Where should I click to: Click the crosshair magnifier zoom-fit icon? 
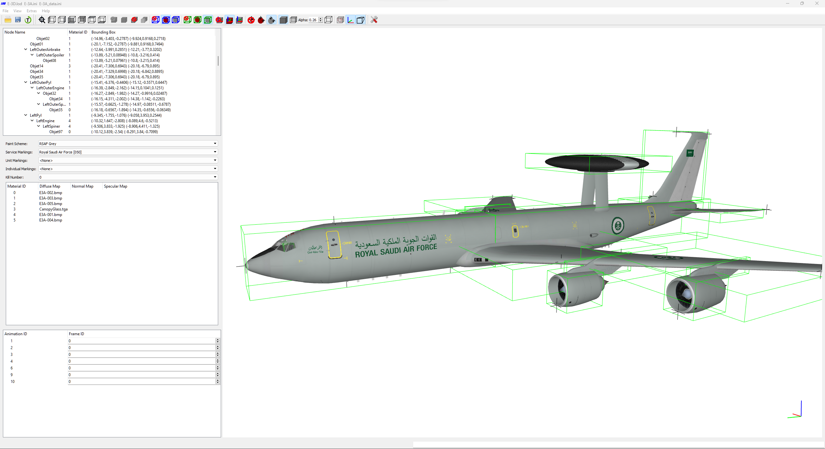[x=42, y=20]
